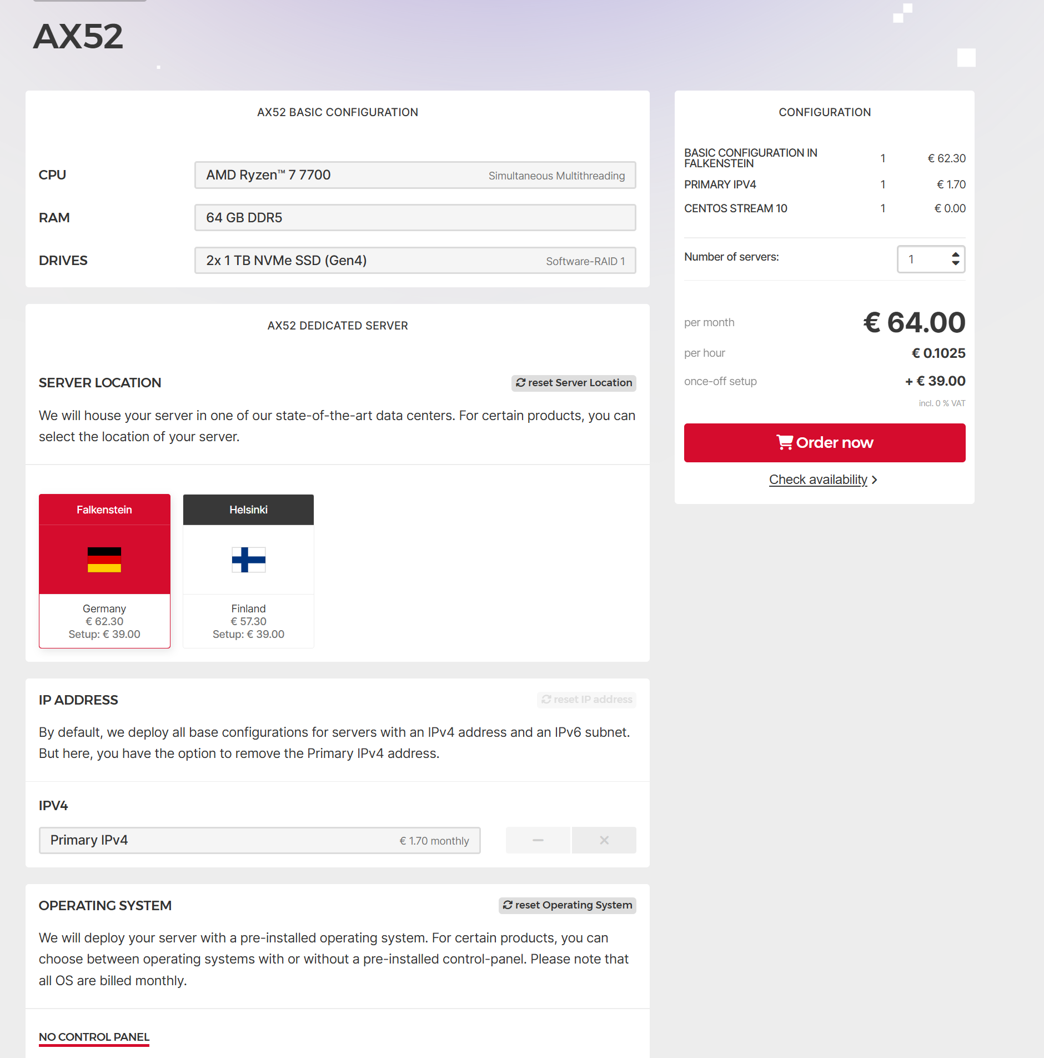Select the Helsinki location card
Viewport: 1044px width, 1058px height.
coord(249,571)
